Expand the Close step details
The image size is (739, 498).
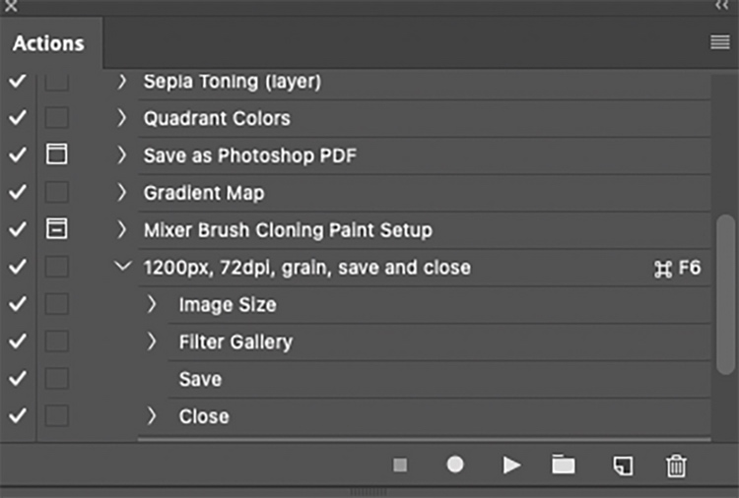(152, 416)
